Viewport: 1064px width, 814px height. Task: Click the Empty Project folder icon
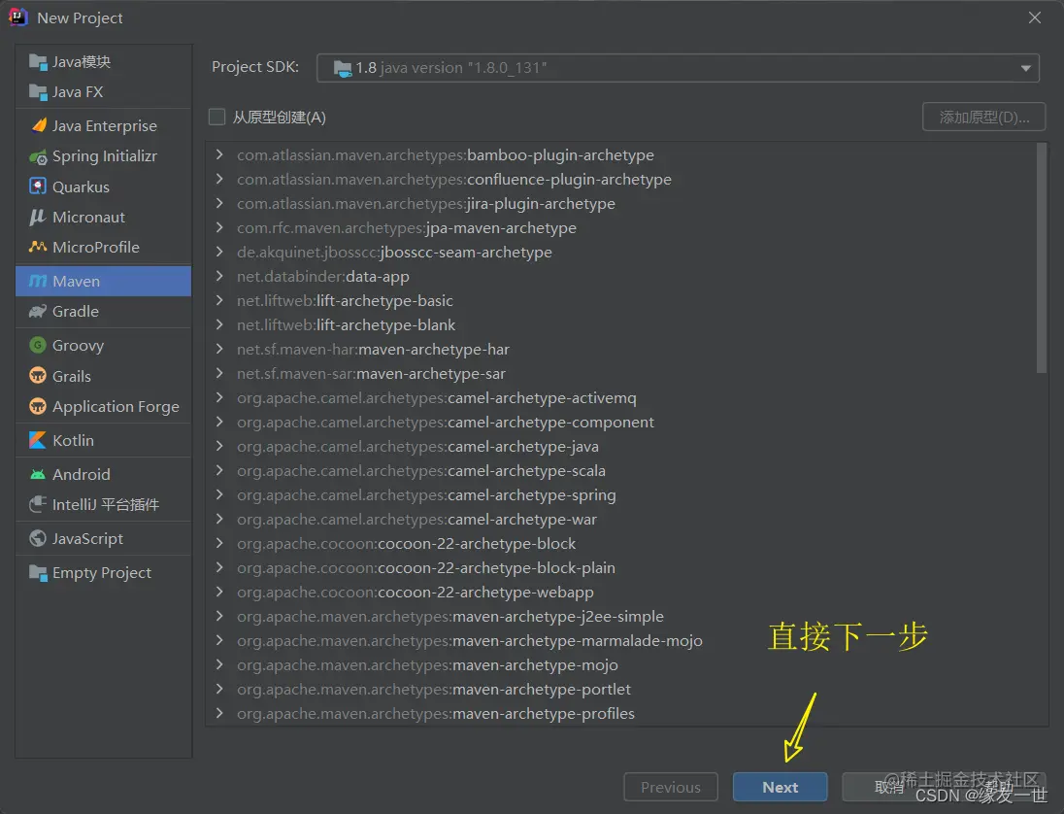pyautogui.click(x=38, y=572)
